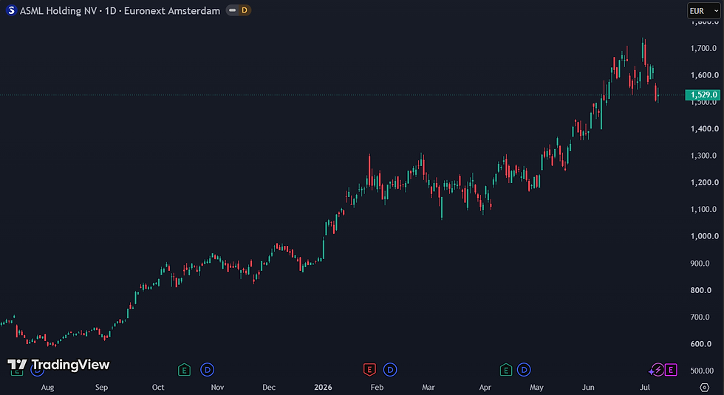Click the 2026 year label on time axis
This screenshot has height=395, width=724.
pos(323,387)
